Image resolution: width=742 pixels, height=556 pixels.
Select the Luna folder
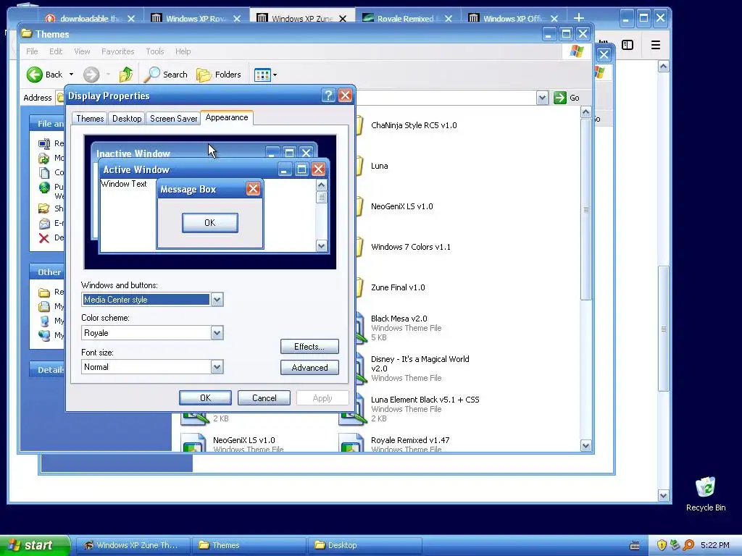(x=380, y=166)
